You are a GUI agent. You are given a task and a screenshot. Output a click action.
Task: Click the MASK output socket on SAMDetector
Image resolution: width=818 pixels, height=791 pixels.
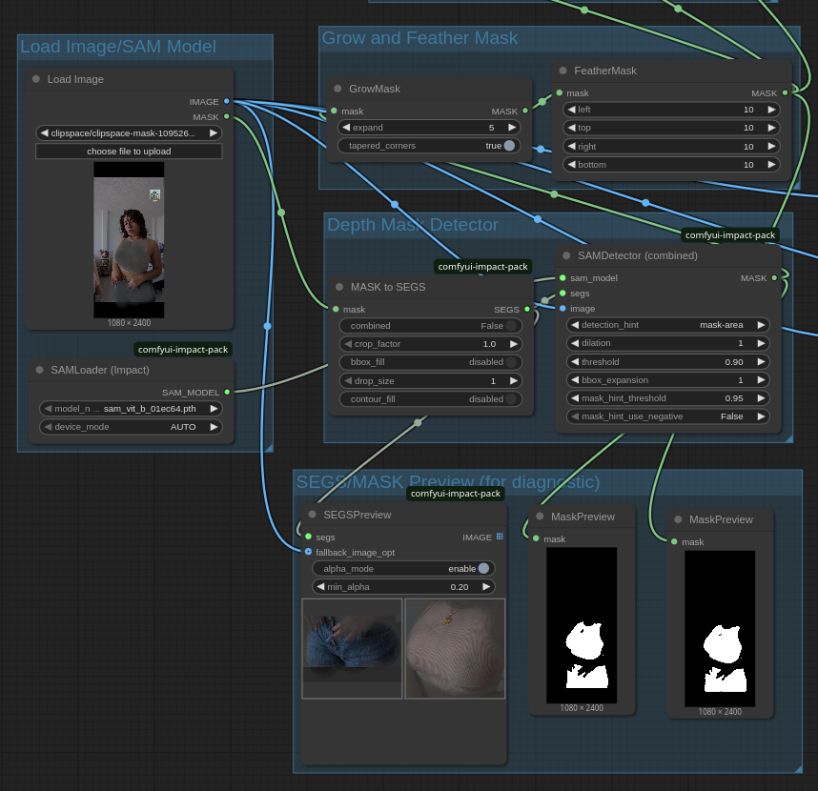(x=775, y=278)
